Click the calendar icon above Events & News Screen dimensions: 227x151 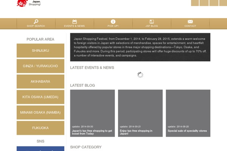(75, 22)
